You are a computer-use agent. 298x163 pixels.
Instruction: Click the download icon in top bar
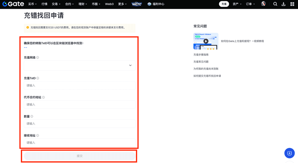[x=284, y=4]
